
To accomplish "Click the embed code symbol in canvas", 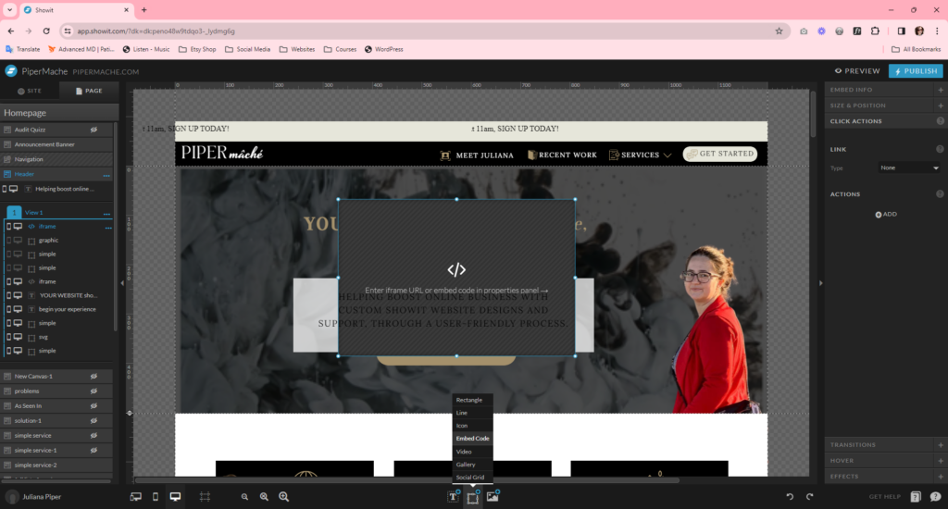I will coord(456,269).
